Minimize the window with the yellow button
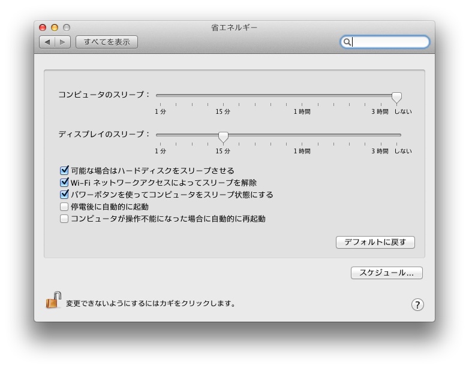469x369 pixels. coord(55,28)
